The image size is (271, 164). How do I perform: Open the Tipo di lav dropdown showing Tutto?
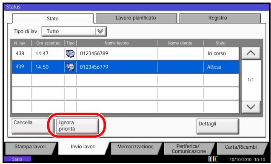click(74, 31)
